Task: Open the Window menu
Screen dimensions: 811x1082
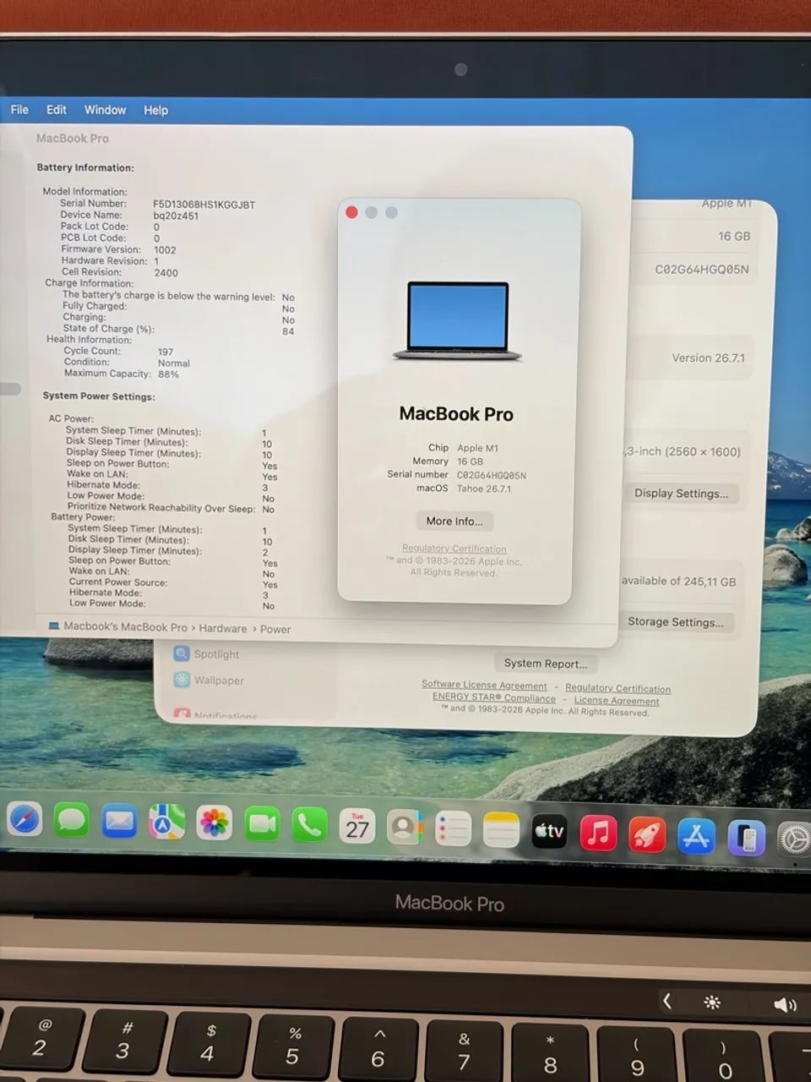Action: coord(105,110)
